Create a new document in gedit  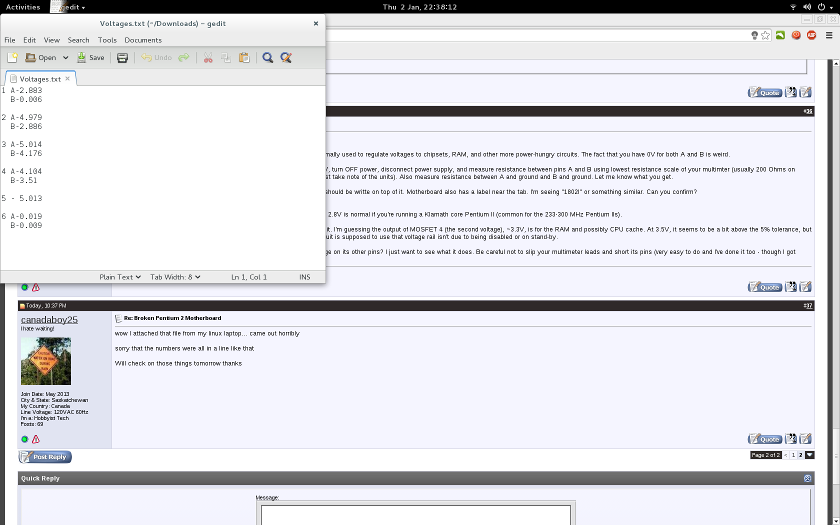tap(12, 57)
